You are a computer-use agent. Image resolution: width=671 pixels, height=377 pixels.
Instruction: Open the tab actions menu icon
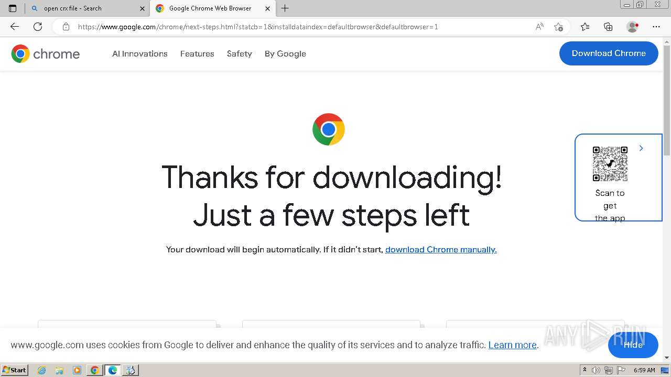point(13,8)
